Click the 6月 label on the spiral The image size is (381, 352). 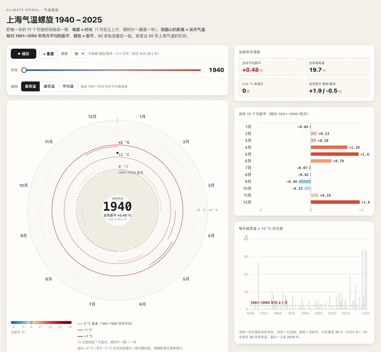[142, 304]
